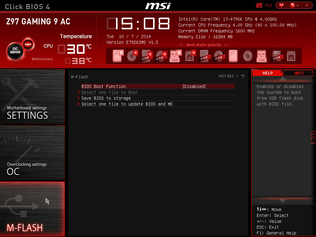This screenshot has width=316, height=237.
Task: Expand Select one file to update BIOS and ME
Action: (x=127, y=104)
